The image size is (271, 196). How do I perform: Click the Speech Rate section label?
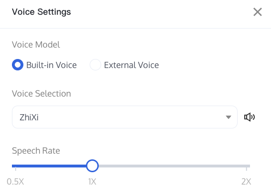coord(36,151)
